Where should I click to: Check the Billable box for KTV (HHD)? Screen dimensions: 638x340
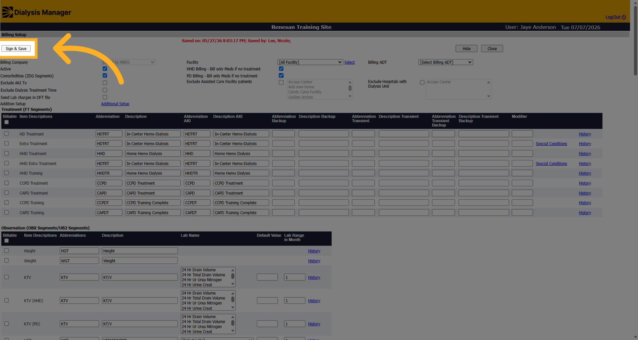[x=7, y=300]
